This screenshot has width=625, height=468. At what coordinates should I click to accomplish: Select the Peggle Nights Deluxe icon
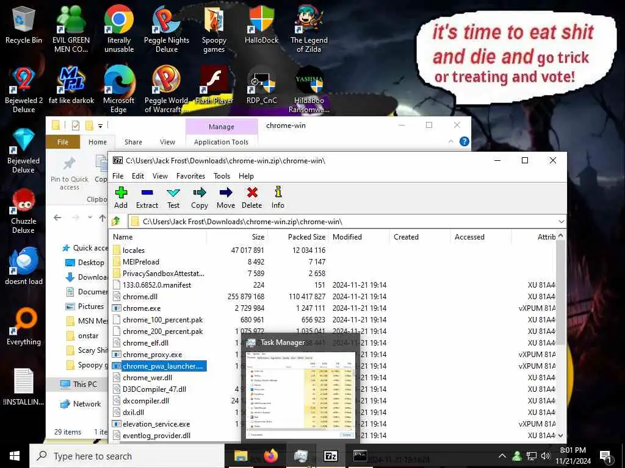(167, 29)
